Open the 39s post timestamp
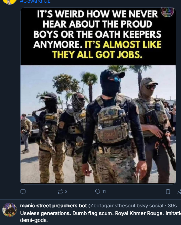This screenshot has height=225, width=181. tap(172, 206)
